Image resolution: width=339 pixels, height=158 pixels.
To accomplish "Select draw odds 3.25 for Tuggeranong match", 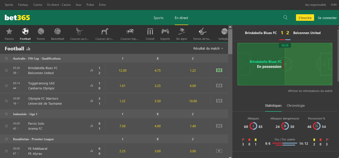I will [158, 86].
